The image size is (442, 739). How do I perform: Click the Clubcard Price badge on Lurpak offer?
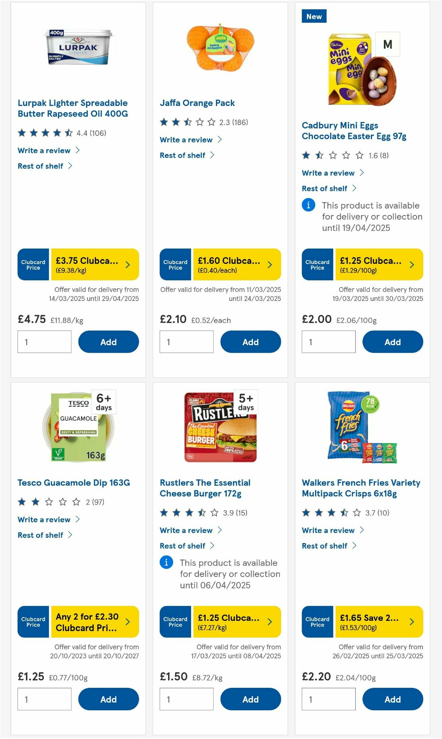[33, 264]
